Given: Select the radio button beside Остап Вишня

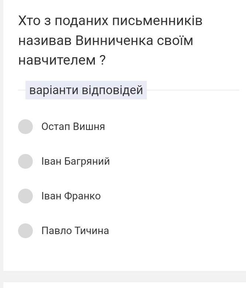Looking at the screenshot, I should tap(25, 127).
